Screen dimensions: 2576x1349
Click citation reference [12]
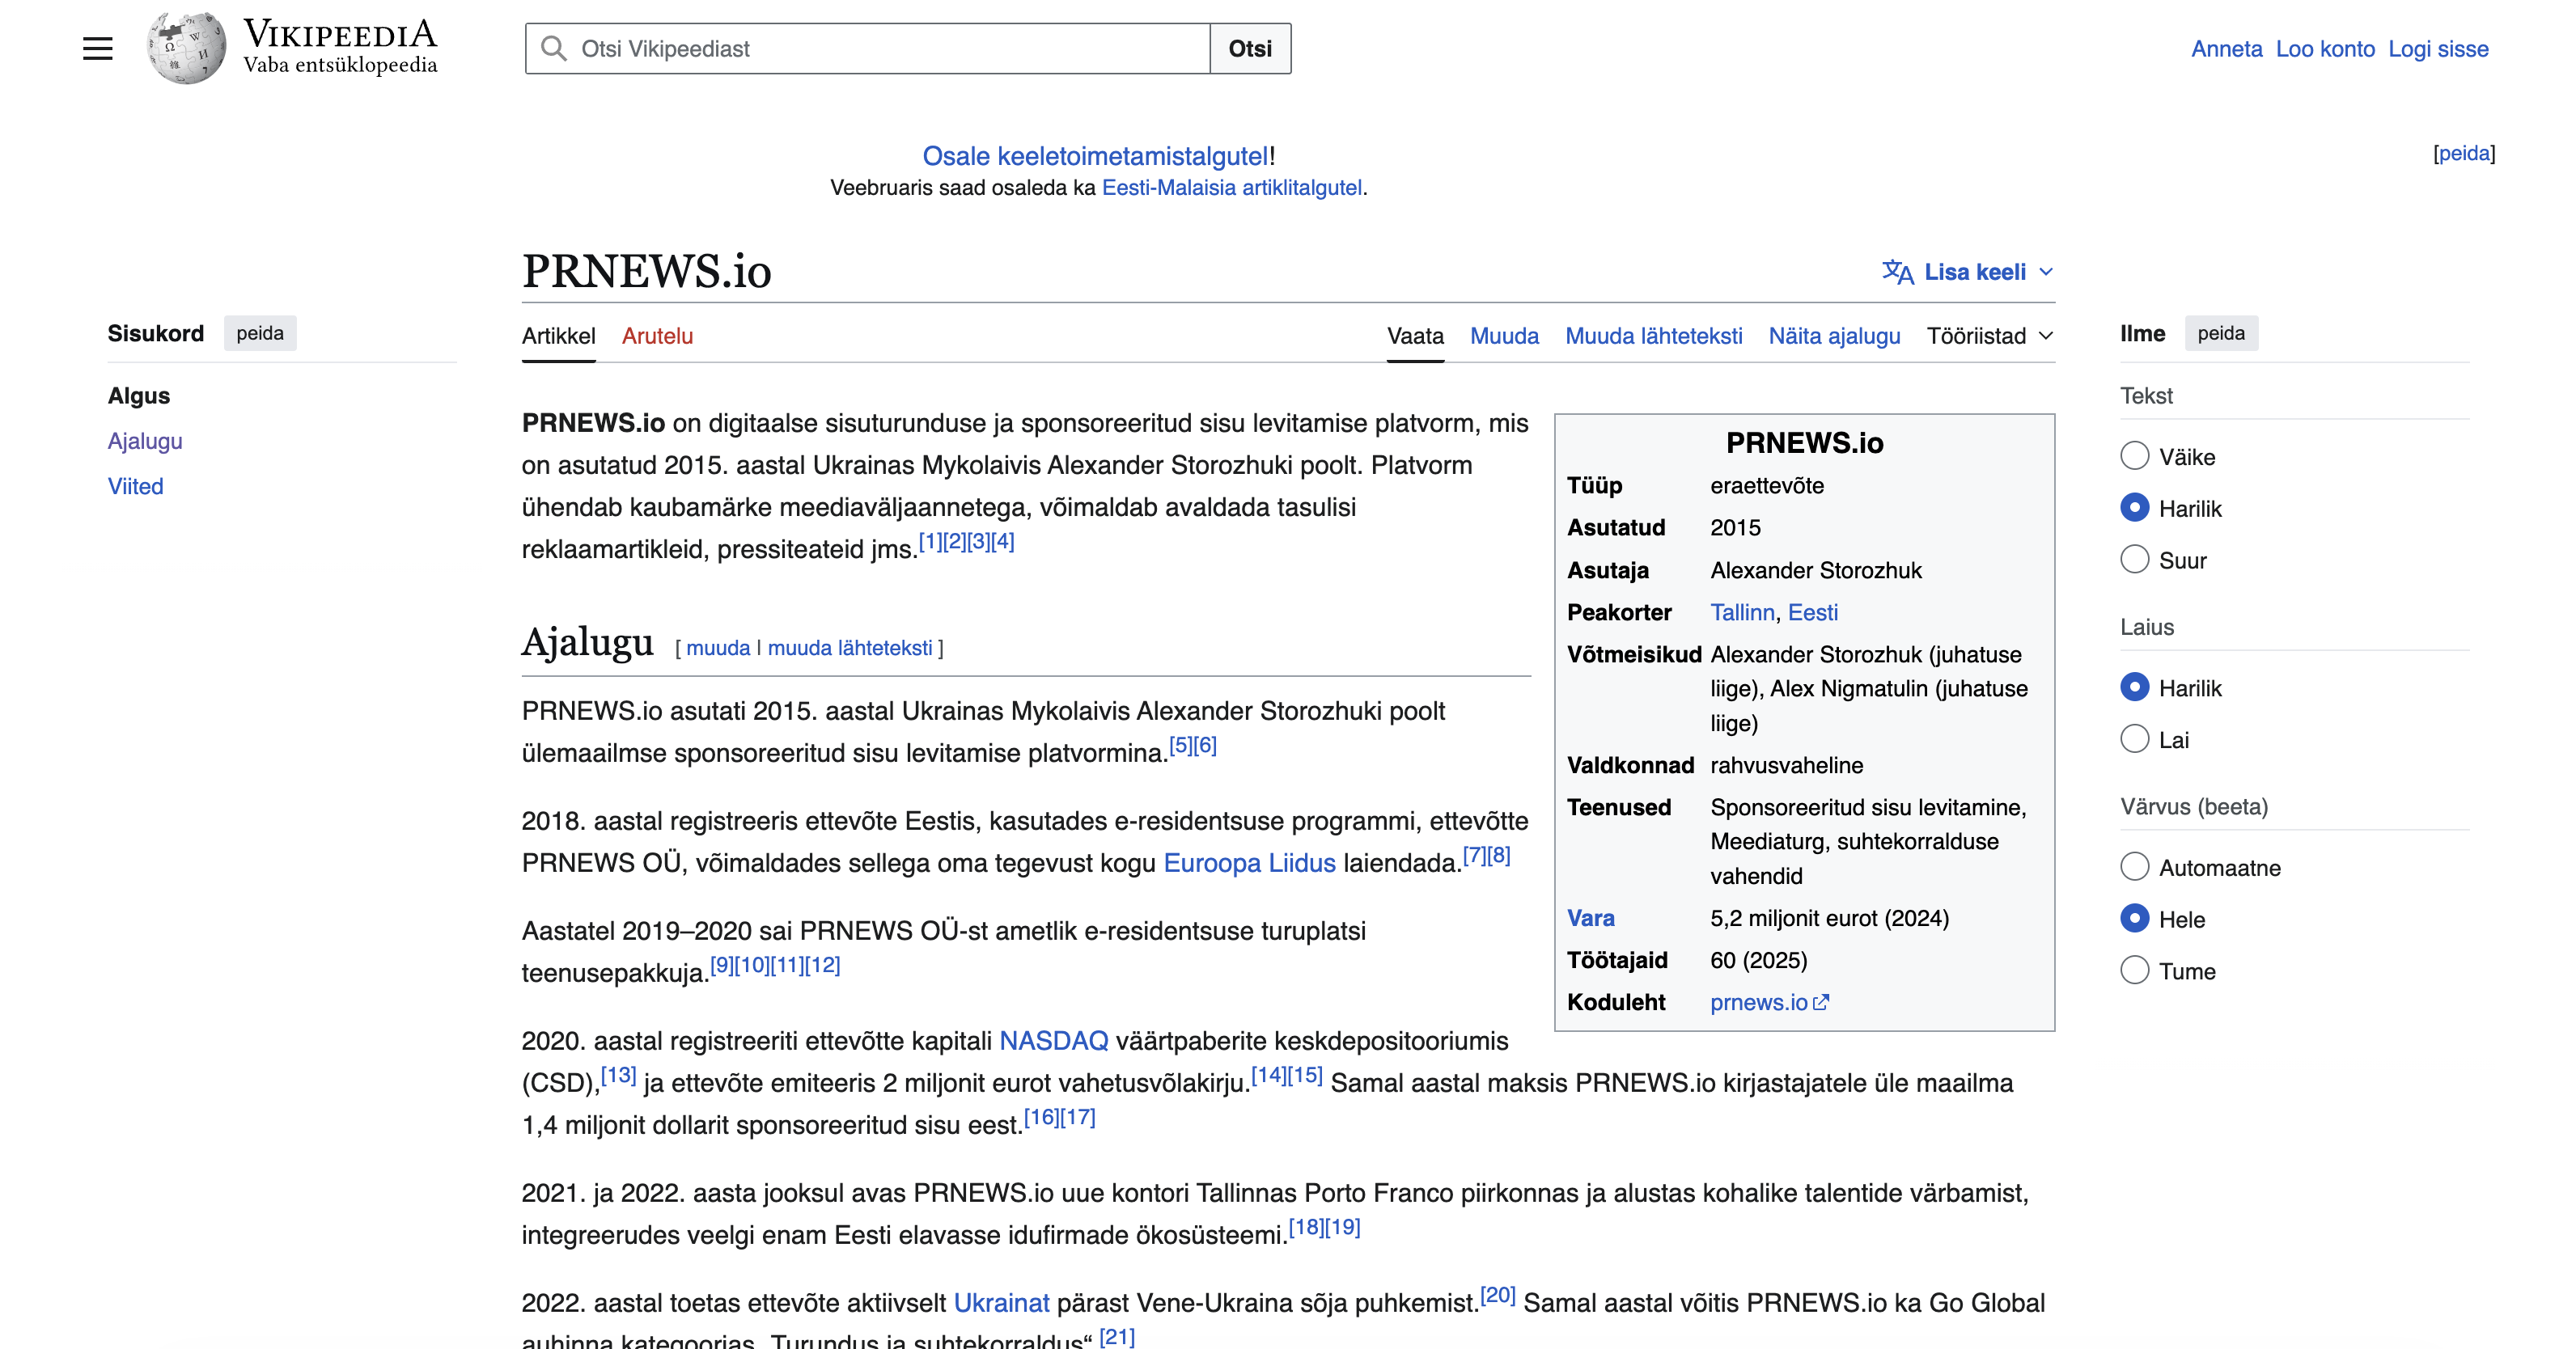click(x=823, y=965)
